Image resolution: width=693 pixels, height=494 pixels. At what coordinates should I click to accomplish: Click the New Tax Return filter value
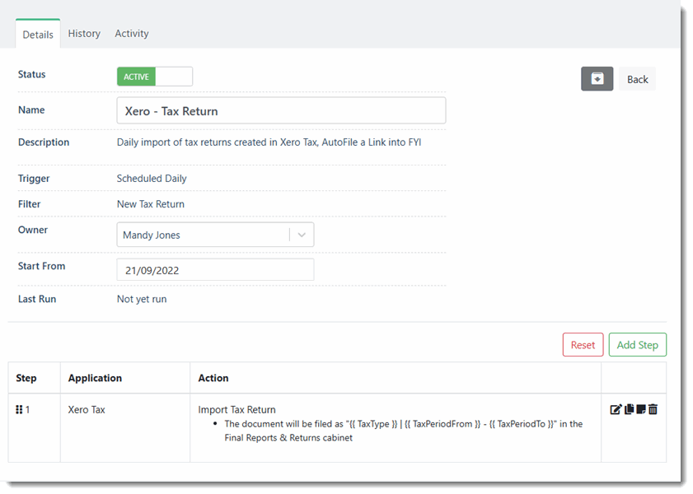(x=150, y=204)
